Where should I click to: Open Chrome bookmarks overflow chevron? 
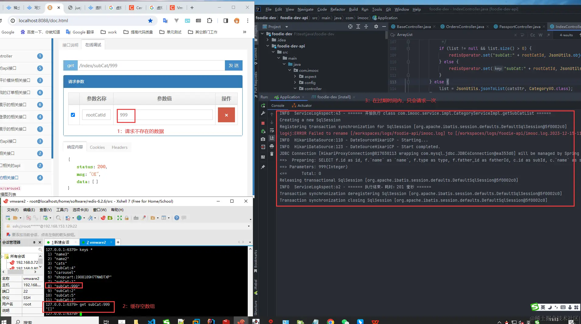tap(245, 32)
